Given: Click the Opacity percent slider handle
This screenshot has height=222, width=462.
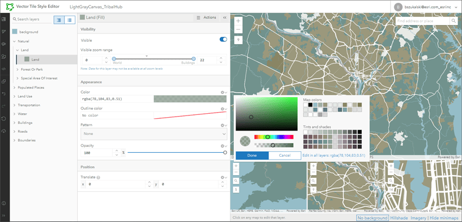Looking at the screenshot, I should (225, 152).
